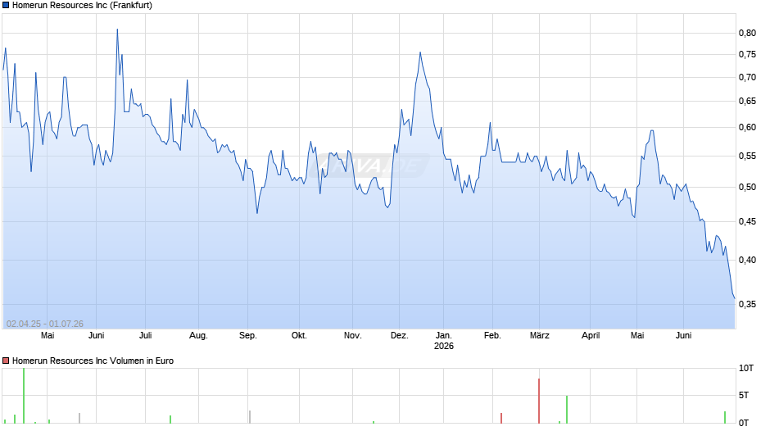Click the date range '02.04.25 - 01.07.26'
The image size is (770, 431).
(x=45, y=324)
